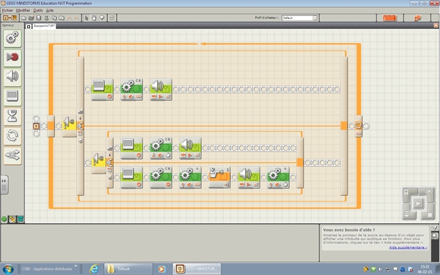Select the first Motor A block in the bottom row

[x=190, y=177]
